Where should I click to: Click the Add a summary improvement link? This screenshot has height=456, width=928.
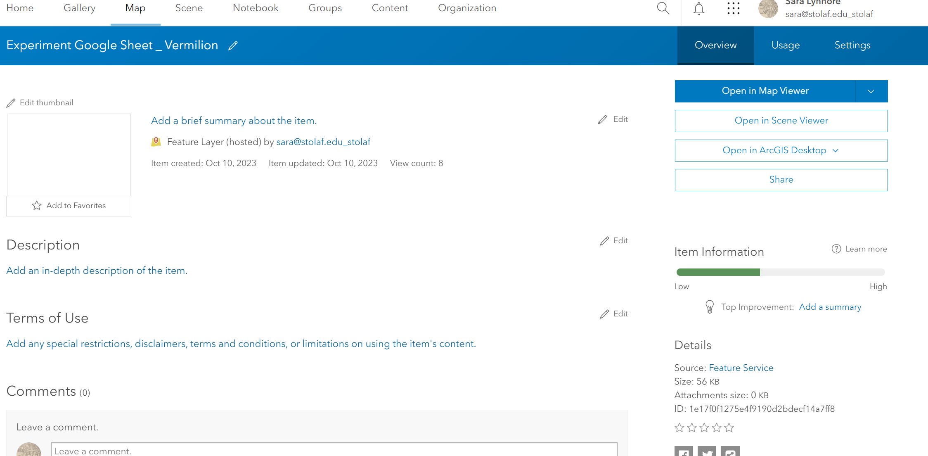pyautogui.click(x=830, y=307)
